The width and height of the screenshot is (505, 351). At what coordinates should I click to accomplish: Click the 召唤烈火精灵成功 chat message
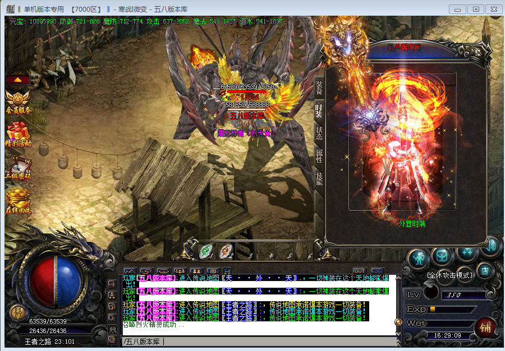154,325
